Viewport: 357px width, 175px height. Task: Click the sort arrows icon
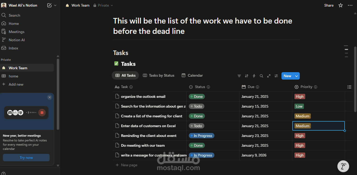tap(247, 76)
